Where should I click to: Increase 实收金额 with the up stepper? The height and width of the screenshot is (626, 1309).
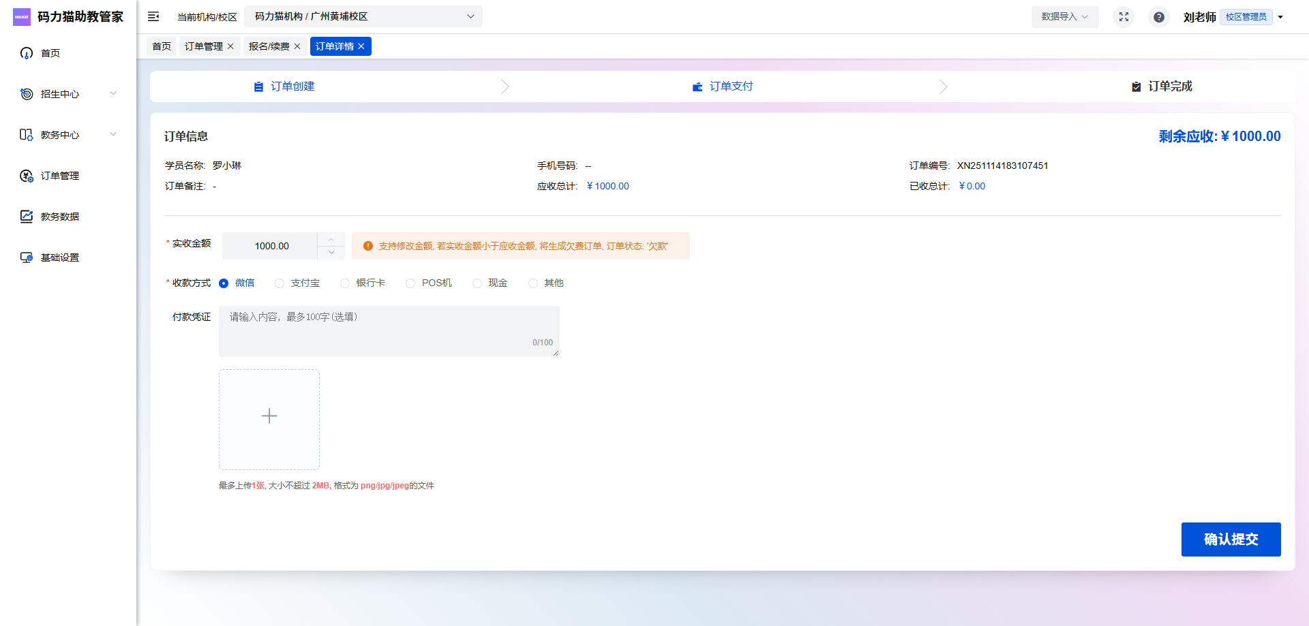tap(331, 240)
